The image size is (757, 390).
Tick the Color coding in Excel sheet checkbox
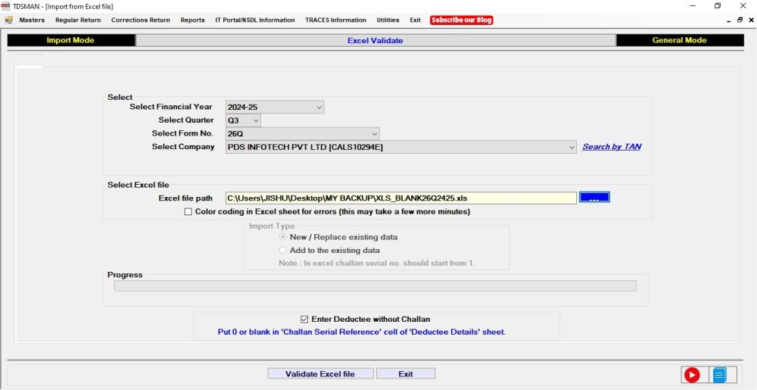pos(188,212)
